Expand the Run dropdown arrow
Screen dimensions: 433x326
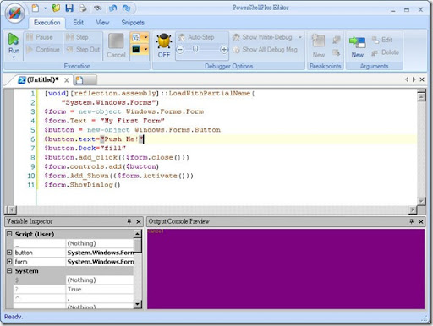pos(14,57)
